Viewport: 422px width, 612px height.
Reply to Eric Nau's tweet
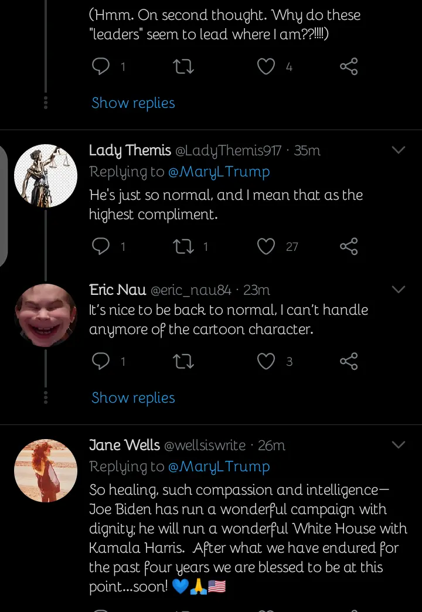101,362
